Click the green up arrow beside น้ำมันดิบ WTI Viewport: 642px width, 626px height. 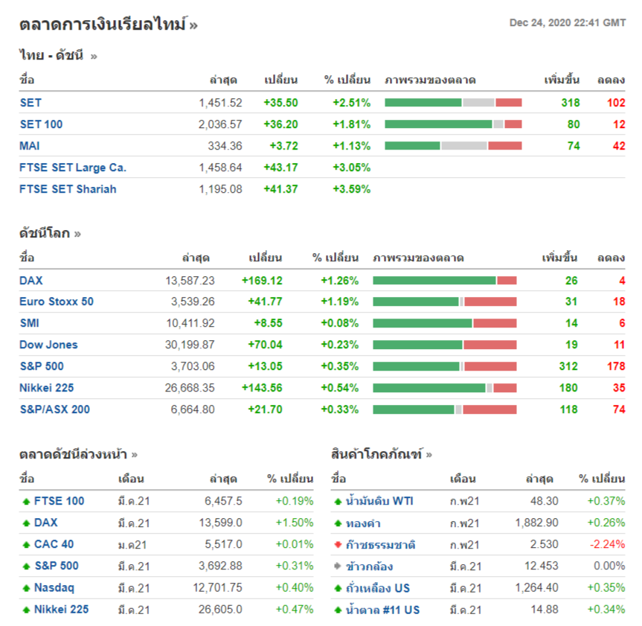(338, 501)
